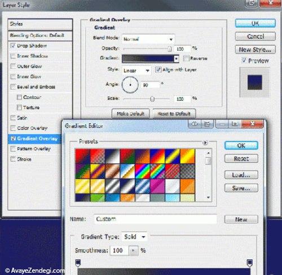Image resolution: width=282 pixels, height=275 pixels.
Task: Select Blending Options: Default entry
Action: [x=40, y=36]
